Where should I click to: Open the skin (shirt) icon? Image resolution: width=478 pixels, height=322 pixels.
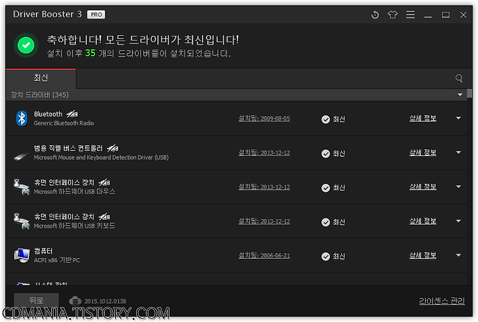click(x=392, y=15)
